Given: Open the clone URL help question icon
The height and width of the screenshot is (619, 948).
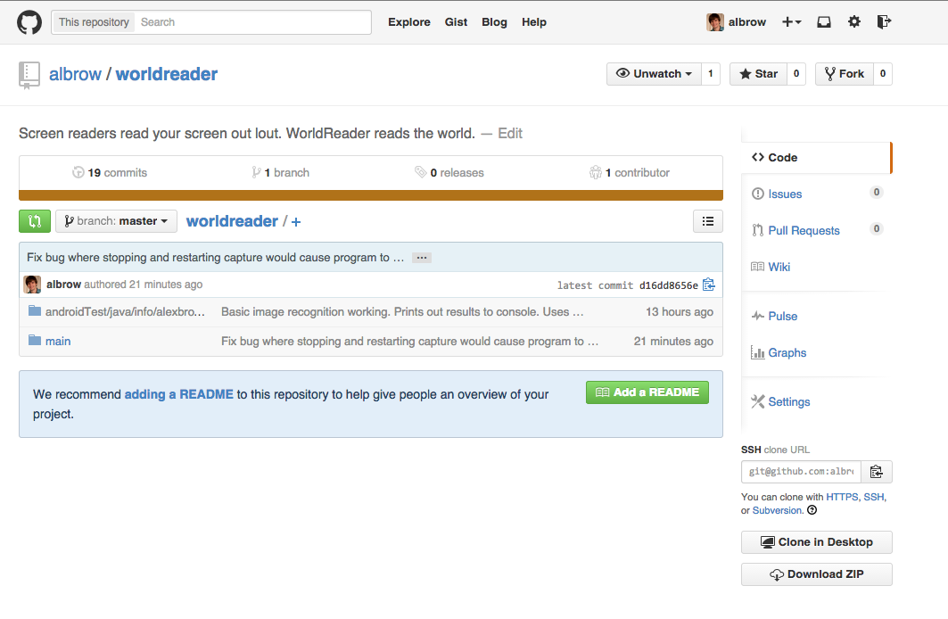Looking at the screenshot, I should pyautogui.click(x=812, y=509).
